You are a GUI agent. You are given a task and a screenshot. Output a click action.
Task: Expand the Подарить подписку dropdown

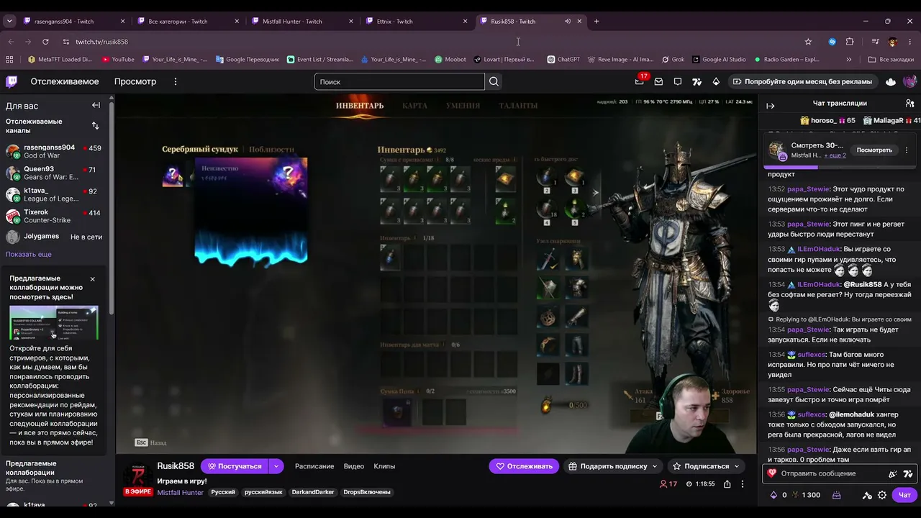coord(654,466)
